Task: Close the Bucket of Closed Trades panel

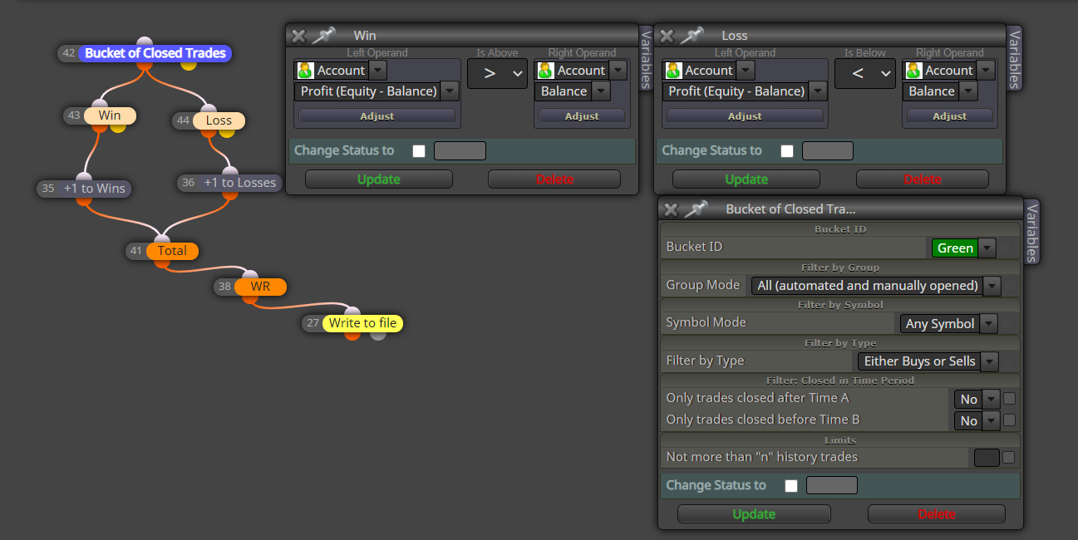Action: (x=672, y=209)
